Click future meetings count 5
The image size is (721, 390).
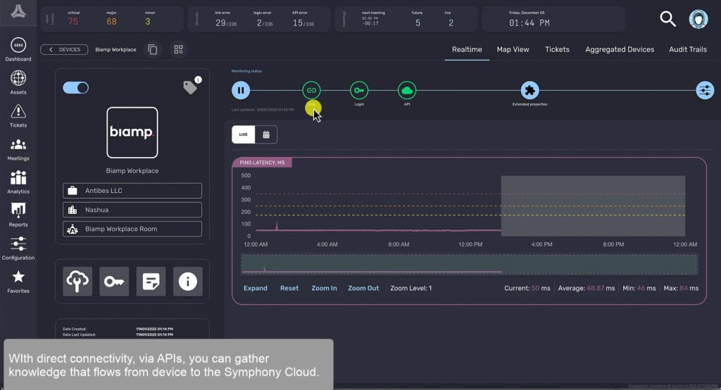[x=418, y=23]
